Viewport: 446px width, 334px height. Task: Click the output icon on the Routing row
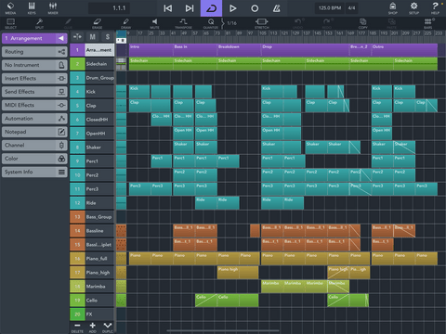click(x=61, y=52)
